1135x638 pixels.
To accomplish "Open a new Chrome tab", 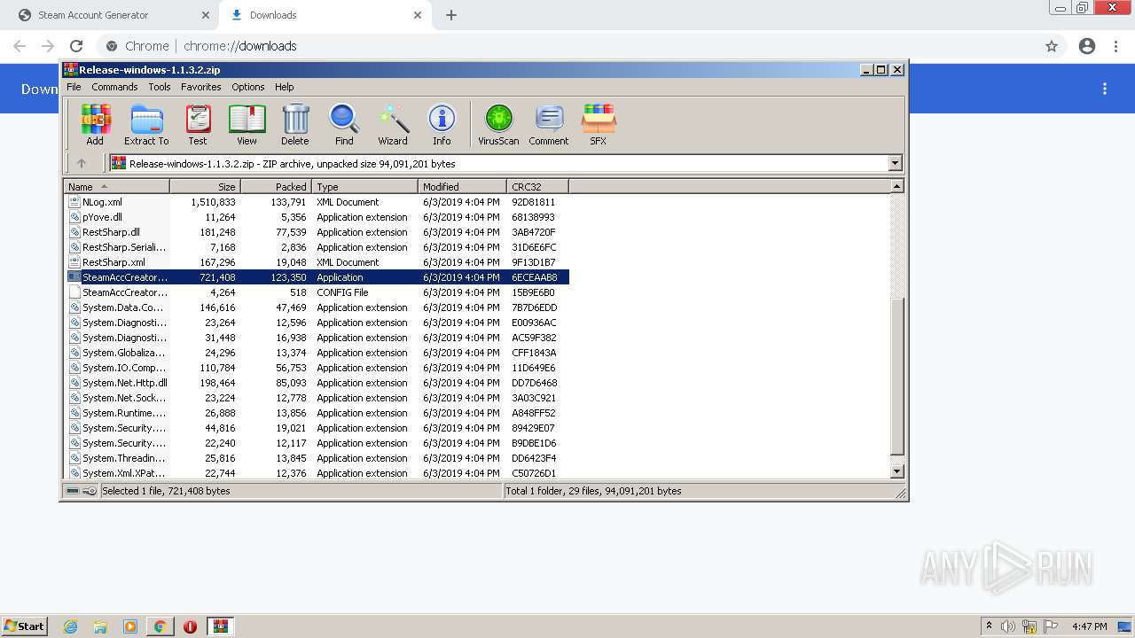I will pos(451,15).
